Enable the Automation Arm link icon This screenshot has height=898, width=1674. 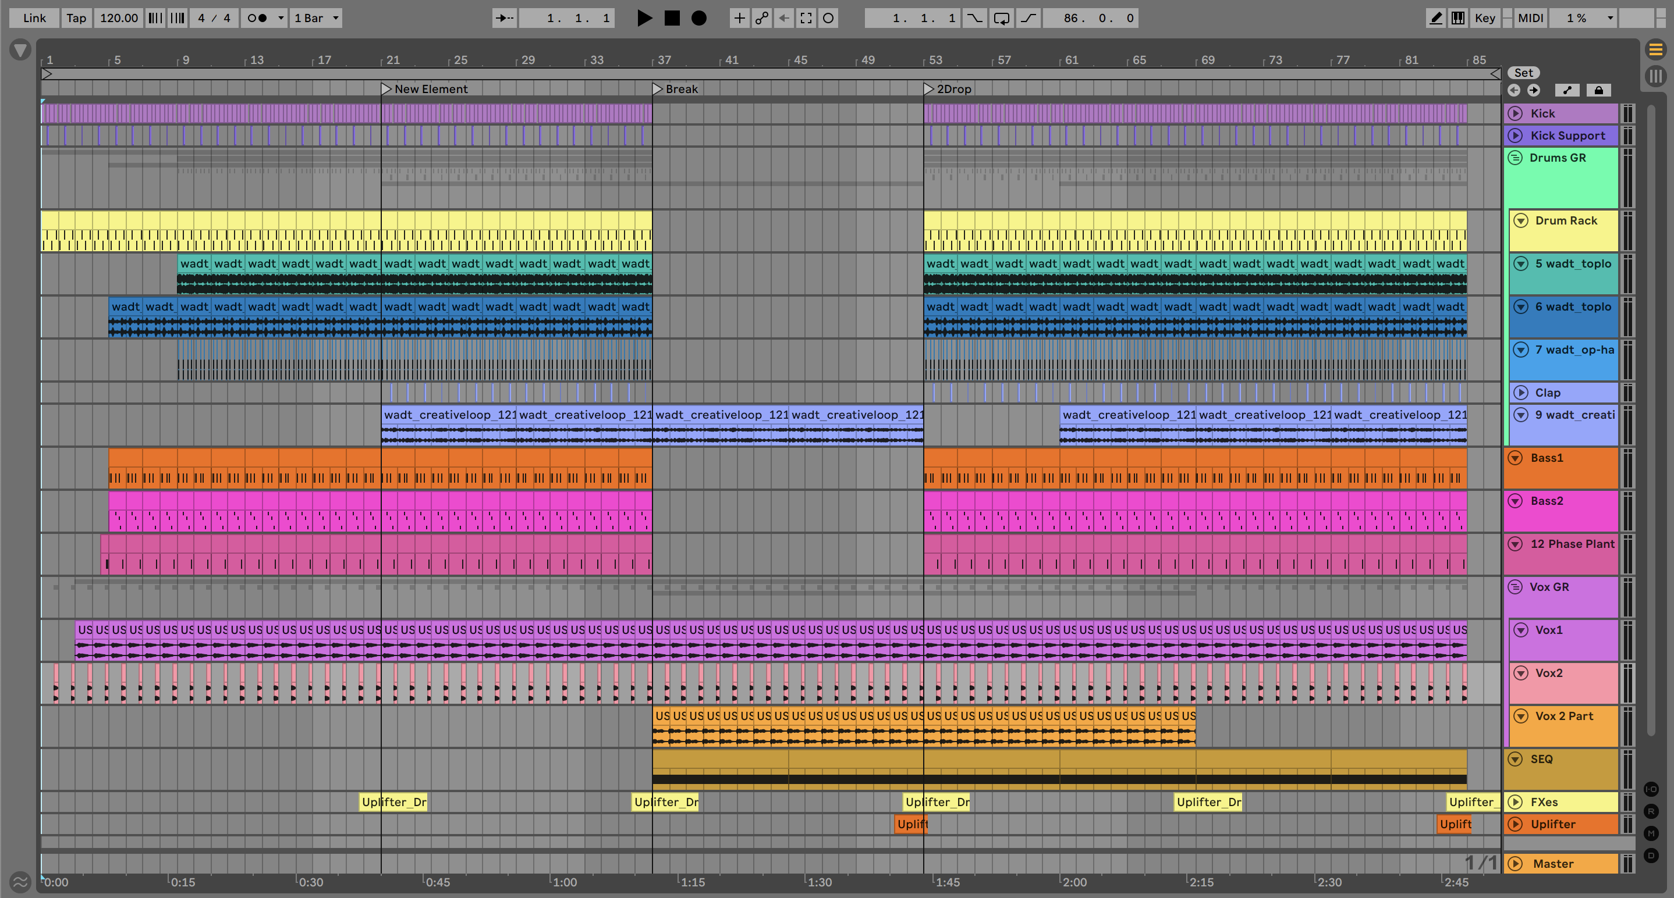coord(761,18)
